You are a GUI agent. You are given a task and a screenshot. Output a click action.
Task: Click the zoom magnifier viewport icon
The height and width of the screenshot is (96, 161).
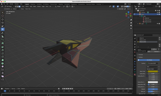click(x=131, y=20)
